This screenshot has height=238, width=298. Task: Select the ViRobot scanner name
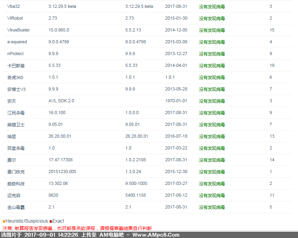tap(15, 18)
